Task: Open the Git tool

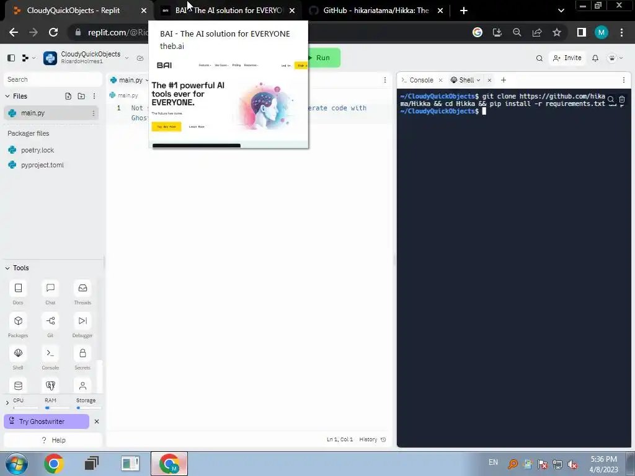Action: point(50,321)
